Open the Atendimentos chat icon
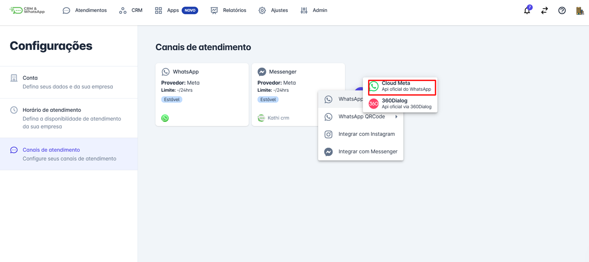 point(66,10)
